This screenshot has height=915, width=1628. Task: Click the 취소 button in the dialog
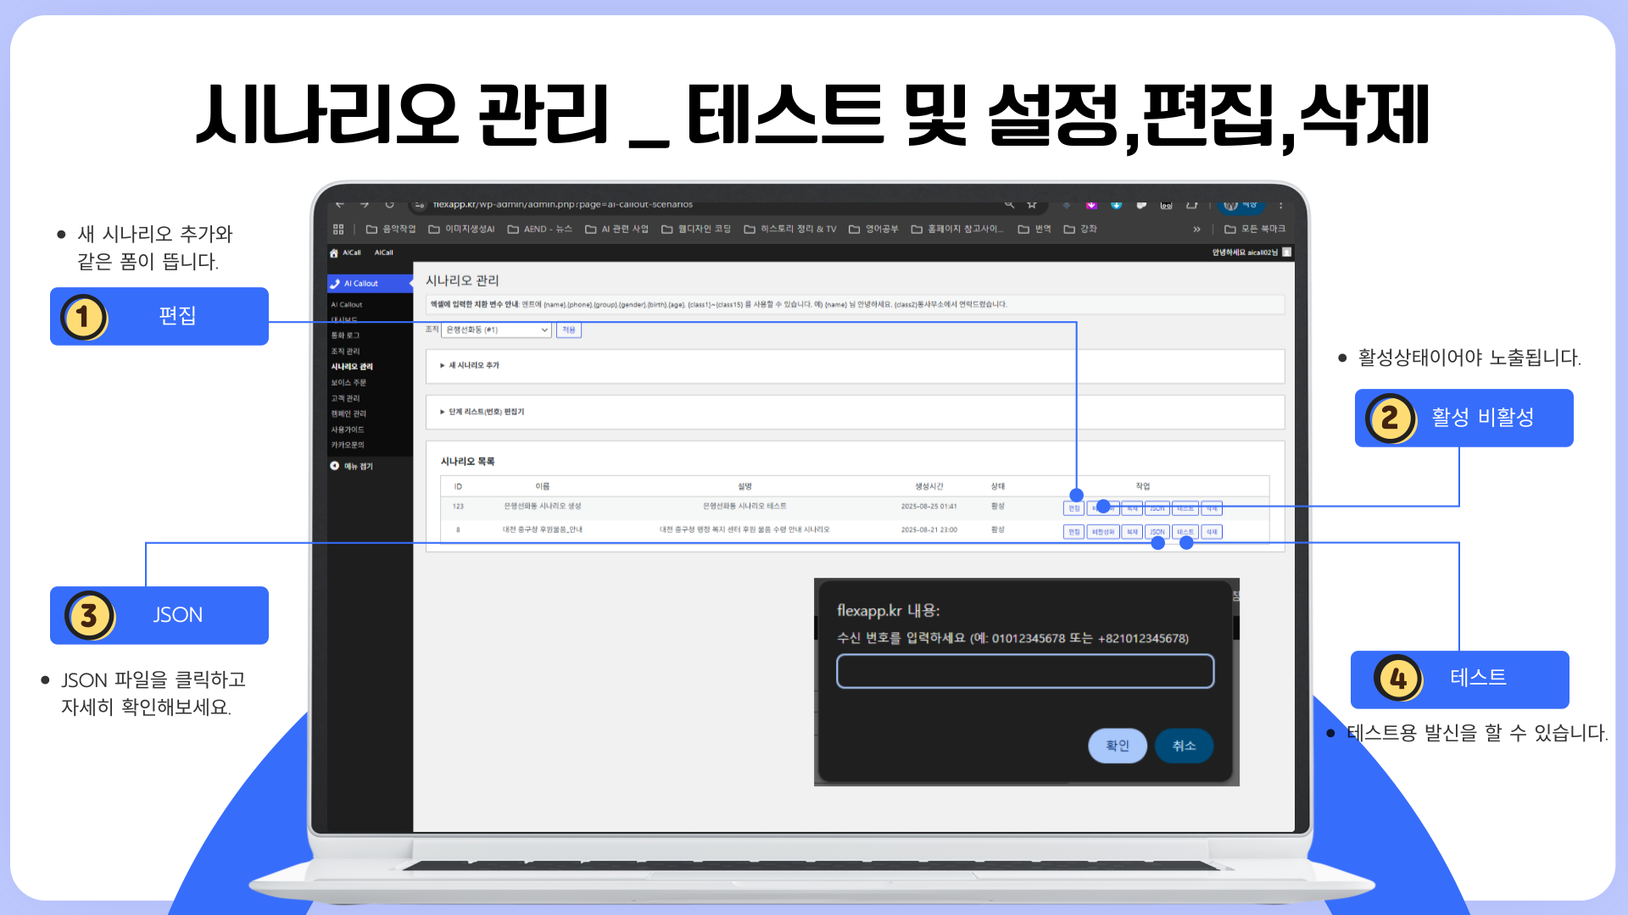pyautogui.click(x=1184, y=746)
